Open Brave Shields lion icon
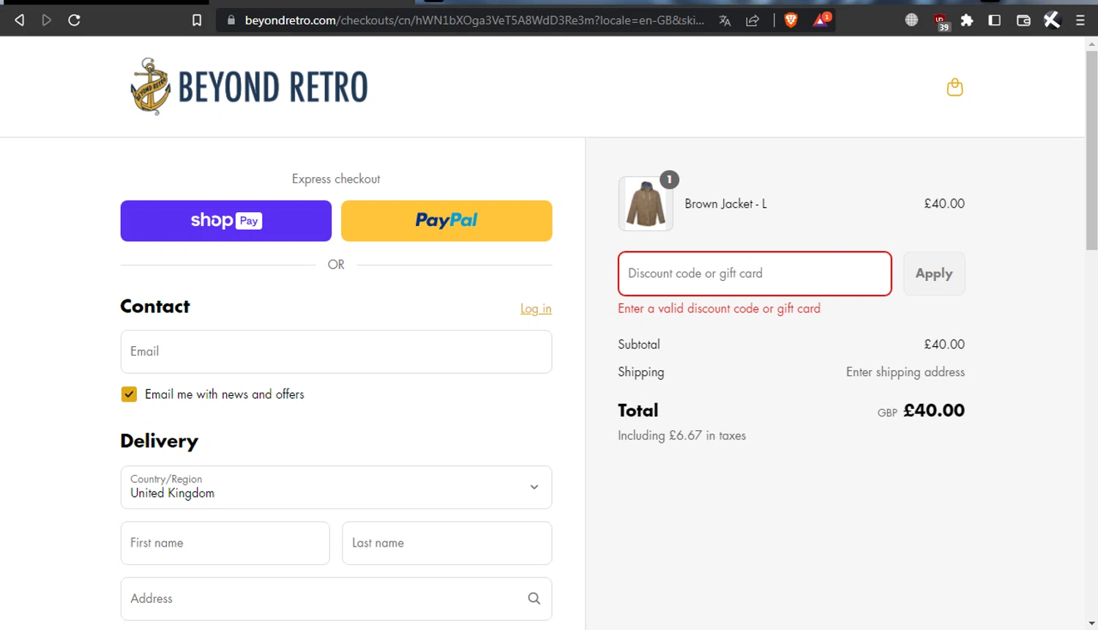This screenshot has width=1098, height=630. coord(791,20)
